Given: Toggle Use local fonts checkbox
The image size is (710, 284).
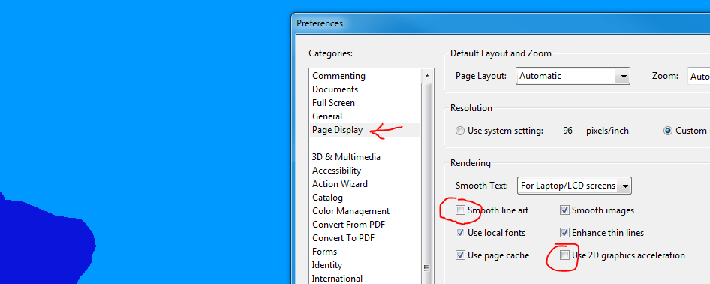Looking at the screenshot, I should click(x=460, y=233).
